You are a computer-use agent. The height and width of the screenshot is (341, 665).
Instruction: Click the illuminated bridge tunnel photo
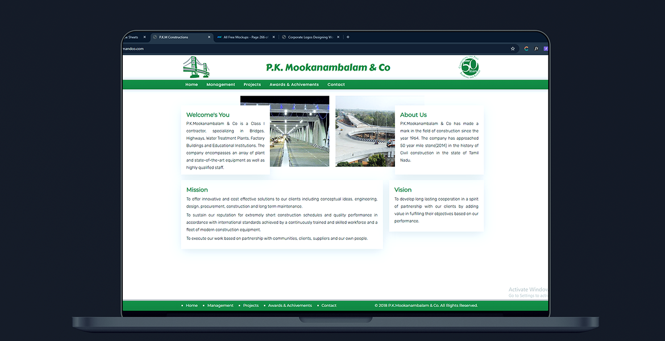coord(285,131)
